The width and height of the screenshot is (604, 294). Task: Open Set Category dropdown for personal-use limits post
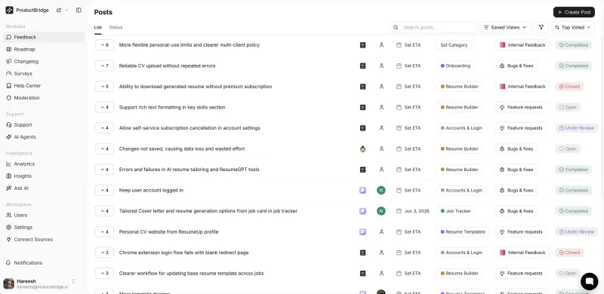click(x=454, y=45)
